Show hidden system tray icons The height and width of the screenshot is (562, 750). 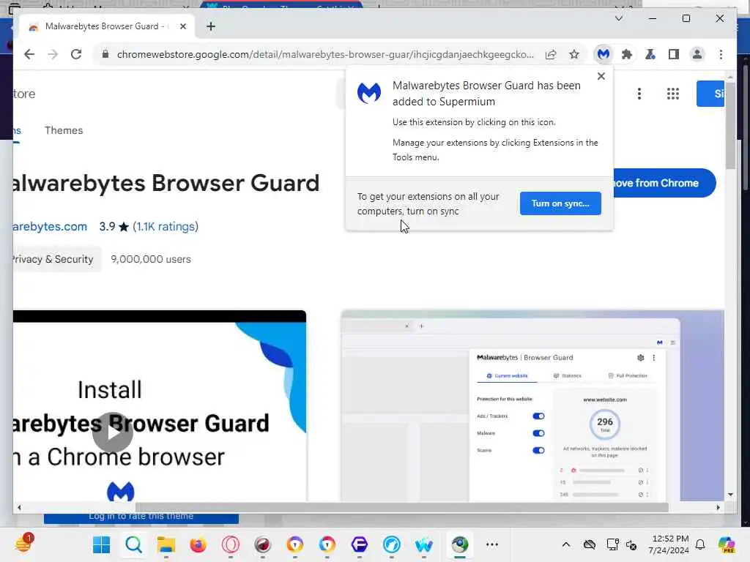[566, 544]
